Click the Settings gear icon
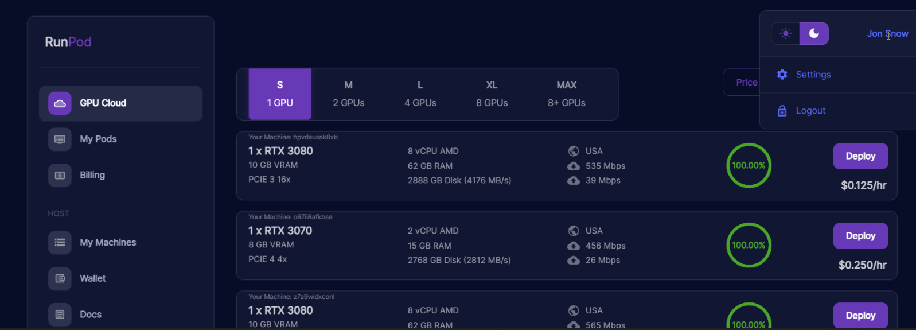The image size is (916, 330). pyautogui.click(x=782, y=75)
